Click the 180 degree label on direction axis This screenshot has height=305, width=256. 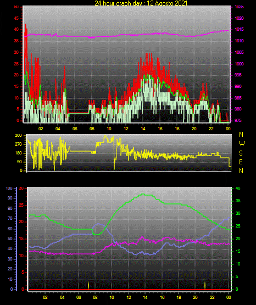pos(18,153)
